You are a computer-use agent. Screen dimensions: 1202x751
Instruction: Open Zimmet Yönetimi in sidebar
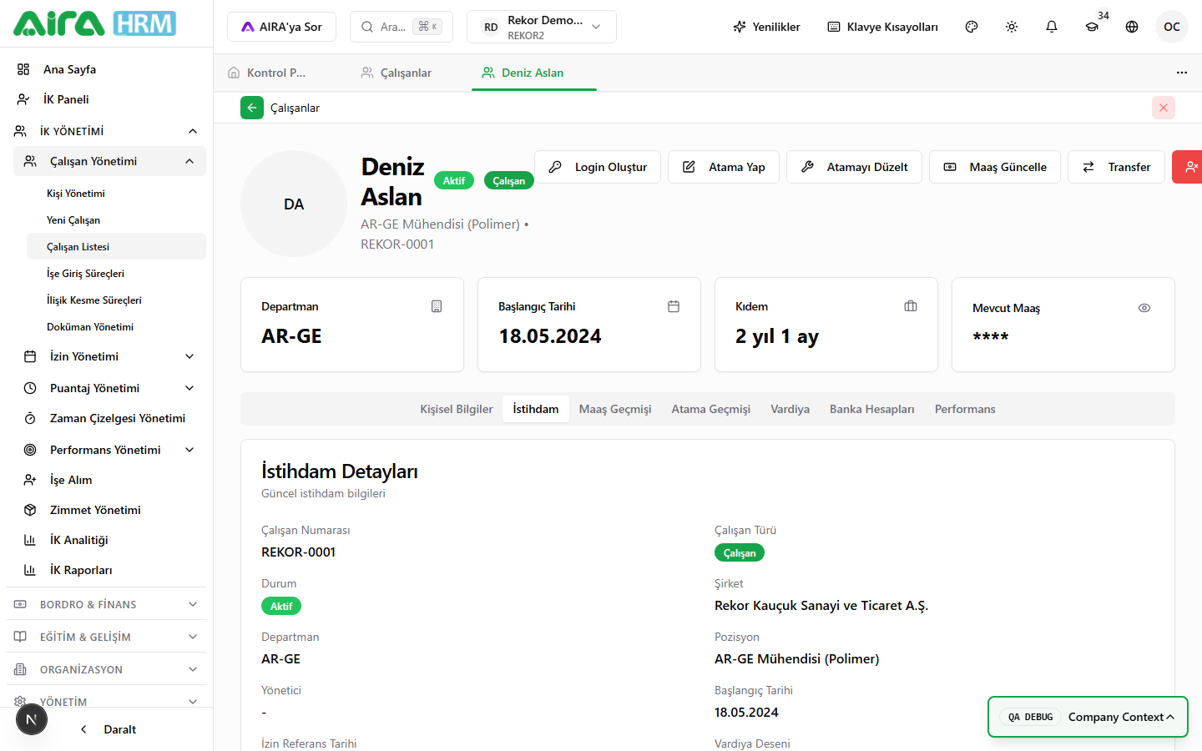(x=109, y=510)
